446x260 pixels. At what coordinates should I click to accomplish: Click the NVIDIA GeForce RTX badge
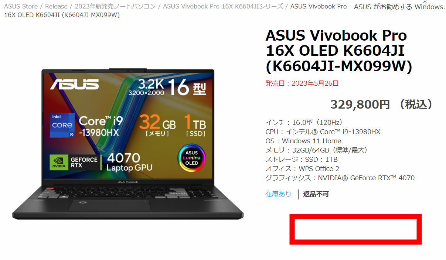coord(75,162)
